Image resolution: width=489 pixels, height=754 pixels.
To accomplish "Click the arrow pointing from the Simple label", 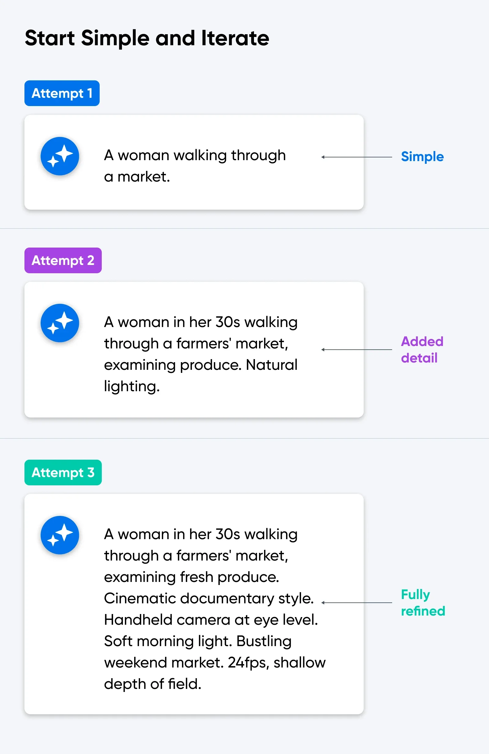I will 357,157.
